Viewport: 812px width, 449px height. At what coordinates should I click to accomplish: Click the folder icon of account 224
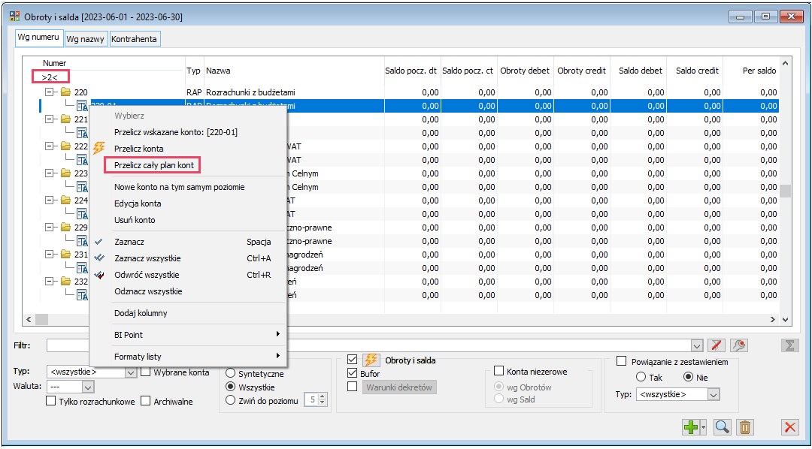[65, 200]
